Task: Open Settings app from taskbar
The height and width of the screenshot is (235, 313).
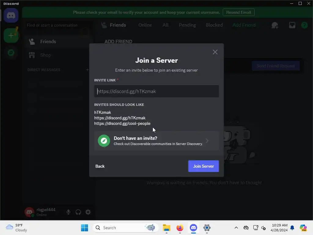Action: (207, 228)
